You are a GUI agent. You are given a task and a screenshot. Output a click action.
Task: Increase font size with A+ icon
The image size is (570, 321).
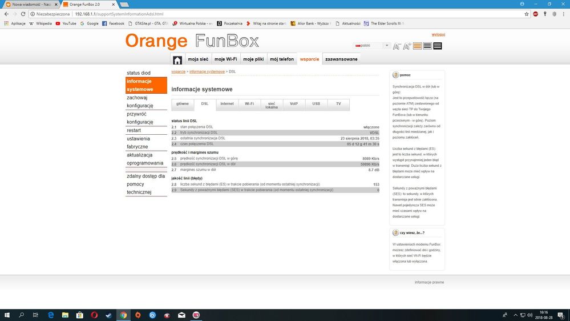407,46
